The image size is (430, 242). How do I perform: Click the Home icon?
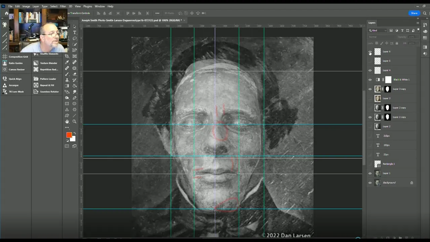pos(6,13)
